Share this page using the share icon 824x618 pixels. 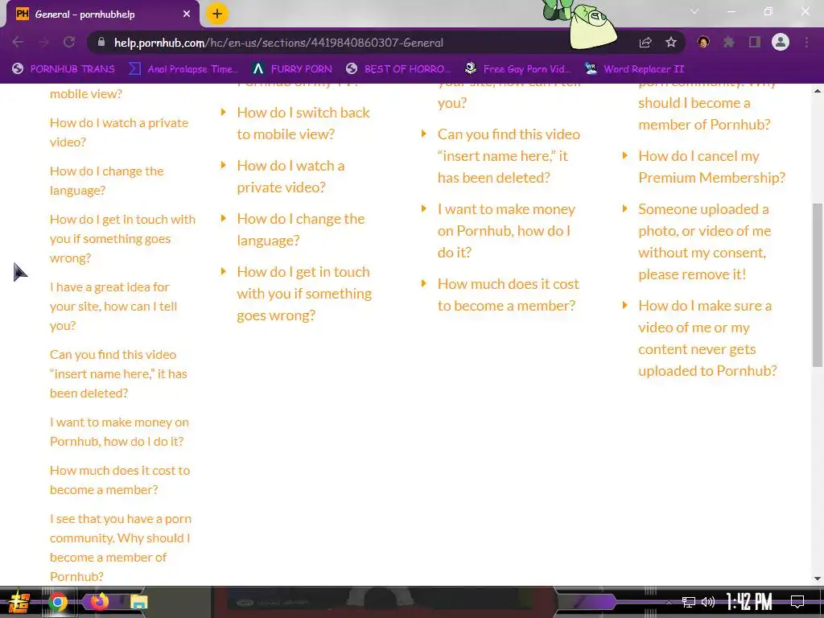(x=645, y=43)
